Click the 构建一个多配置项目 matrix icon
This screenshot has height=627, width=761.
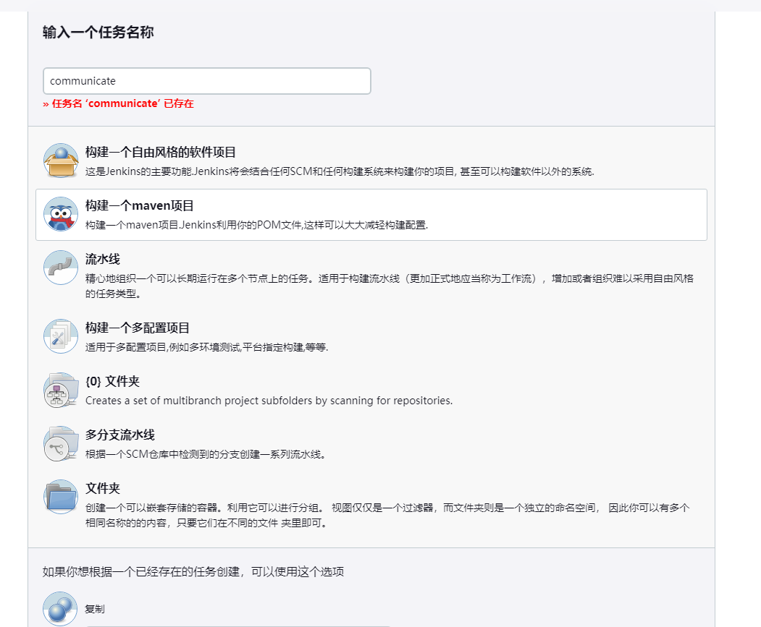click(x=60, y=336)
